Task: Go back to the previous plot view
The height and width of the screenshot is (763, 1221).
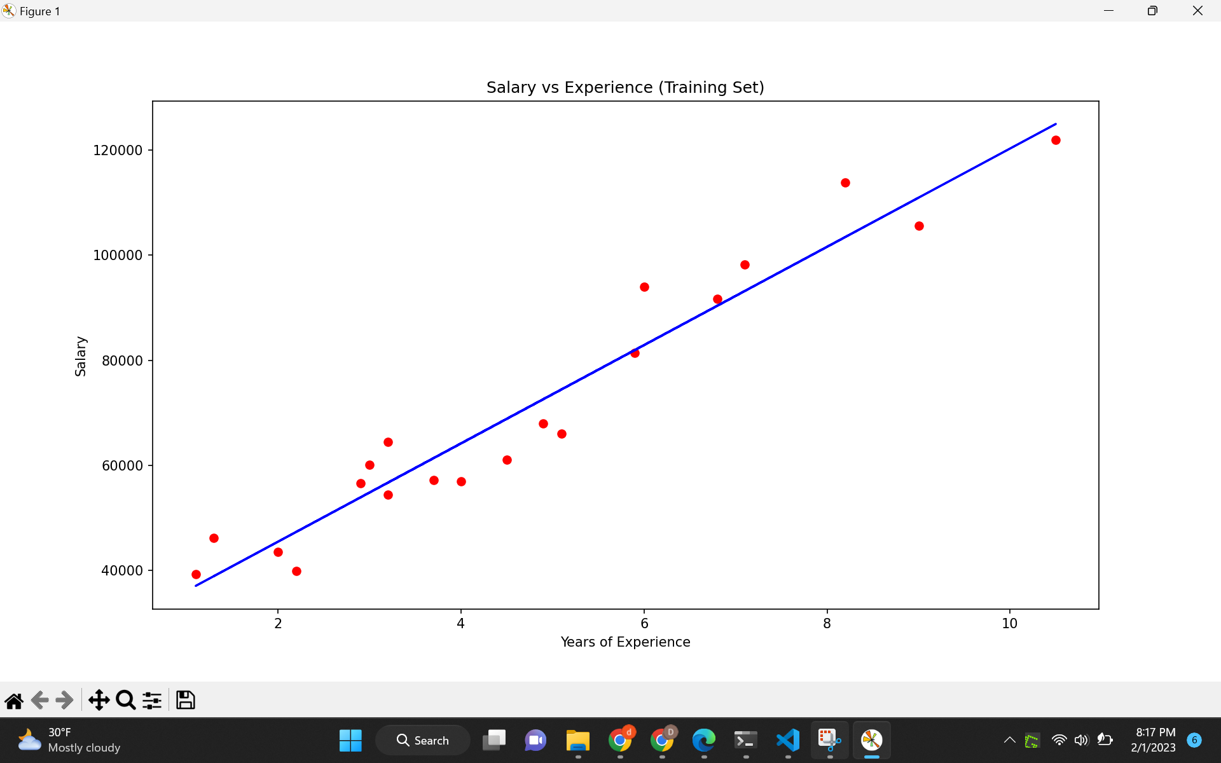Action: [38, 700]
